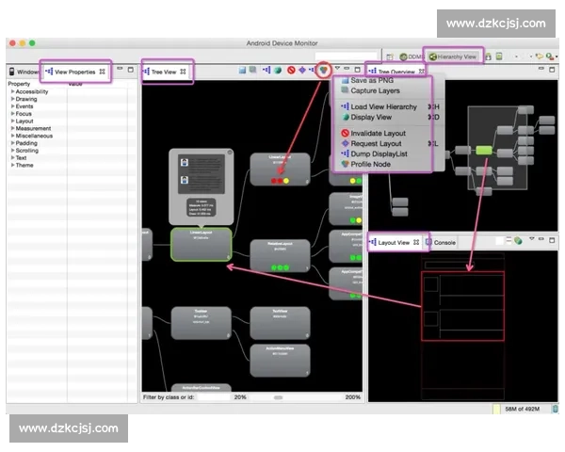565x452 pixels.
Task: Click the list icon in Layout View toolbar
Action: (x=508, y=240)
